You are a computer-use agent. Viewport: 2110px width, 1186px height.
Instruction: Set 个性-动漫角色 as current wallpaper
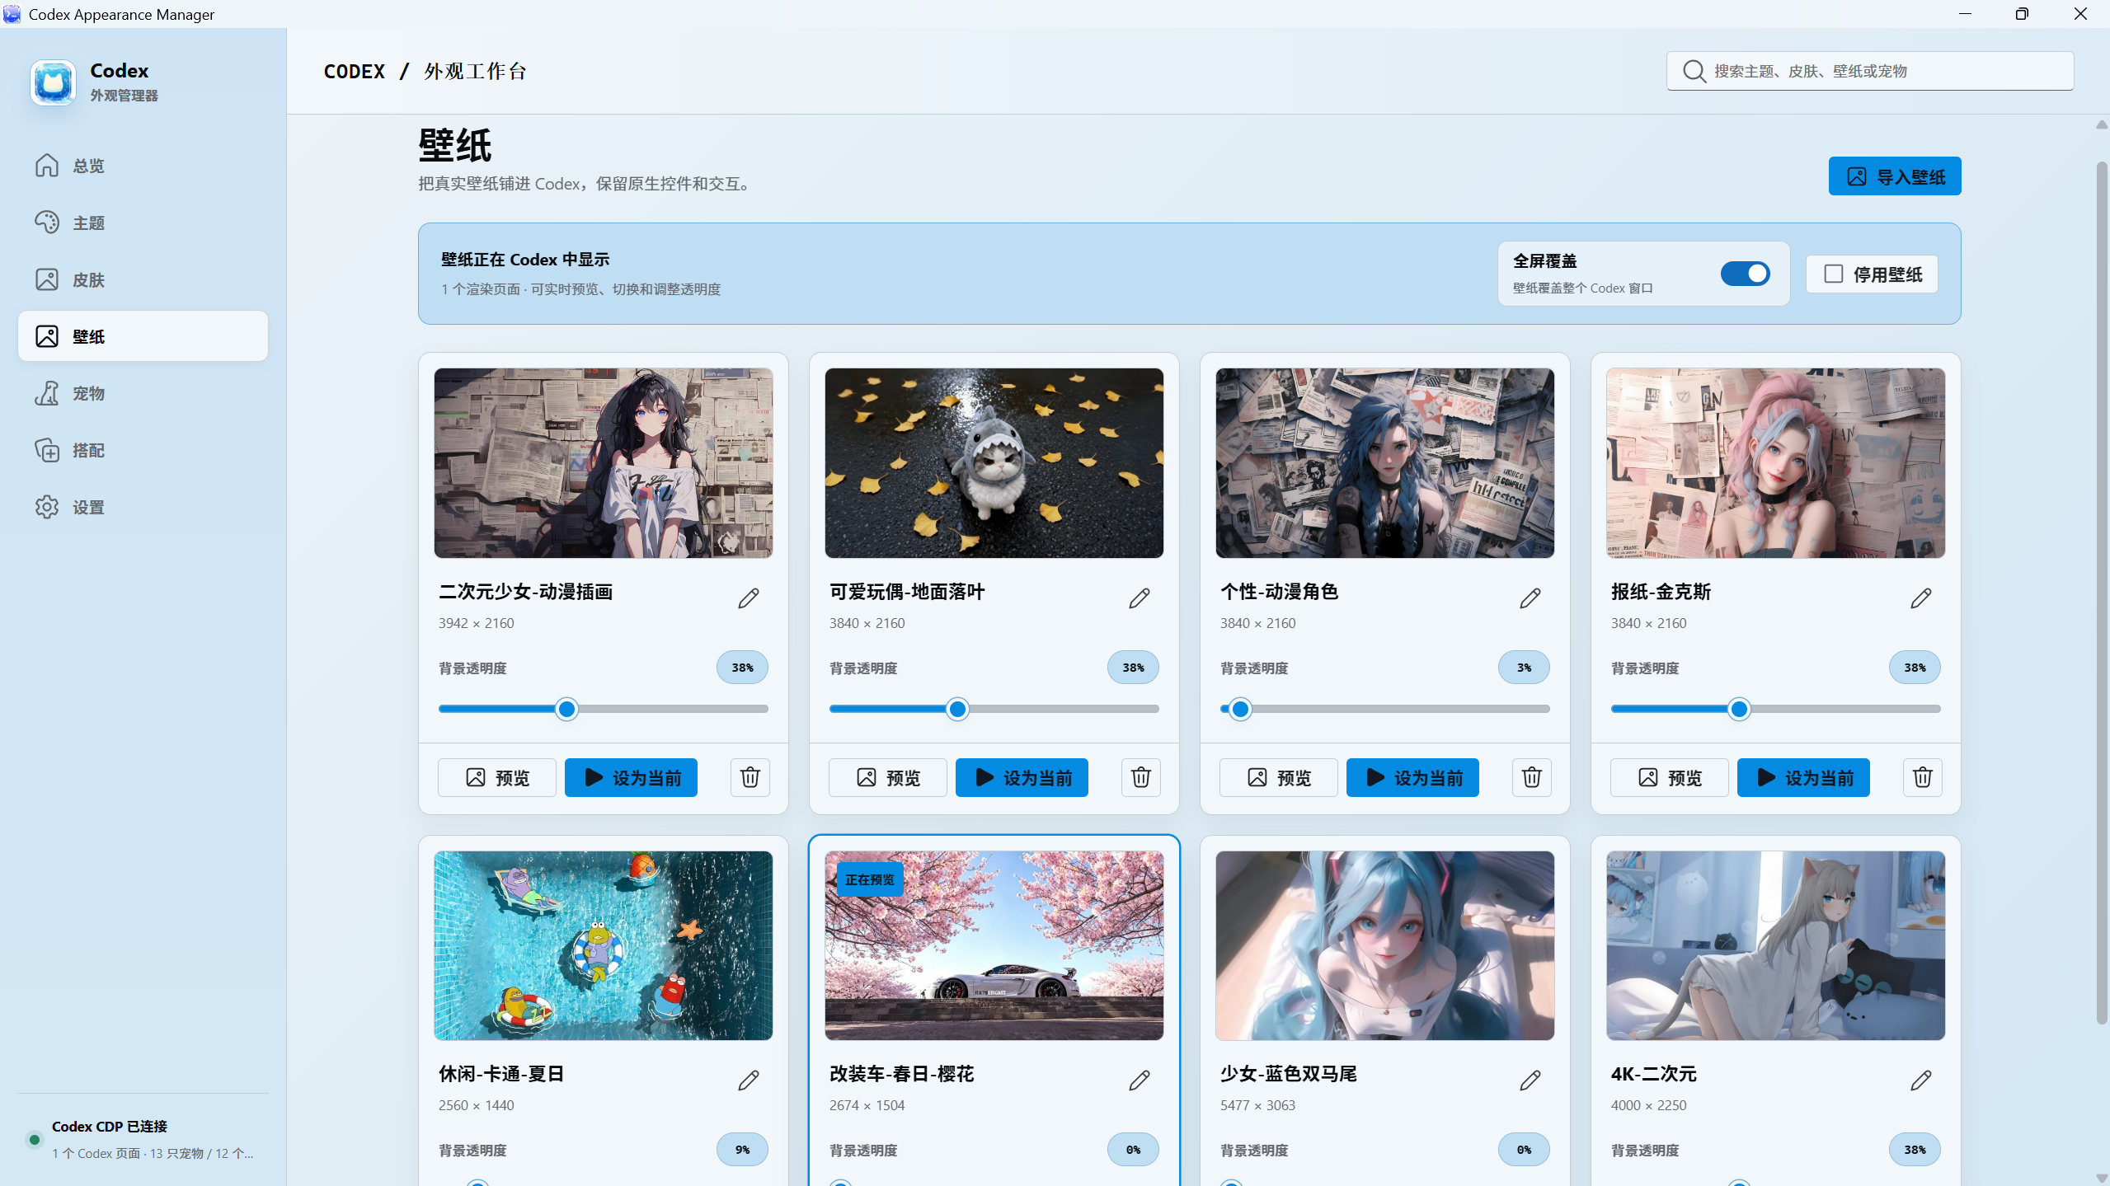coord(1412,777)
